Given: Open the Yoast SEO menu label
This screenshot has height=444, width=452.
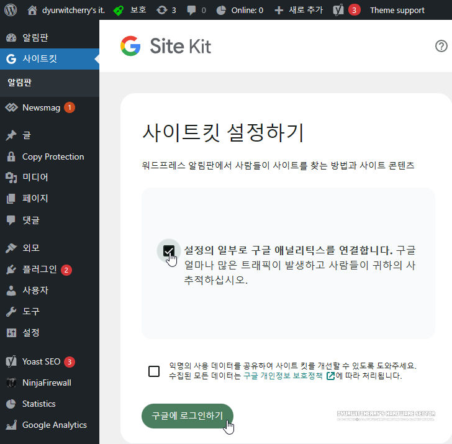Looking at the screenshot, I should (x=41, y=361).
